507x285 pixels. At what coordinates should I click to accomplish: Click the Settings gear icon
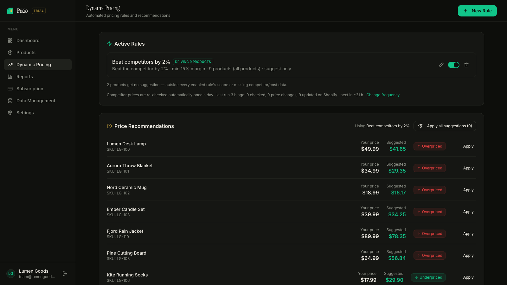pos(10,113)
